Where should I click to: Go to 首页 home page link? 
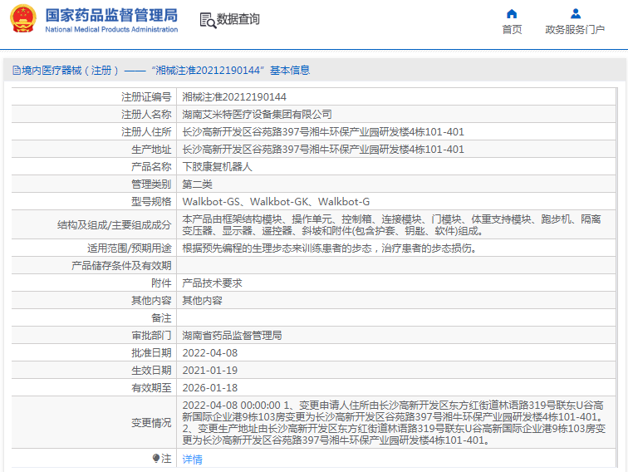[x=512, y=30]
